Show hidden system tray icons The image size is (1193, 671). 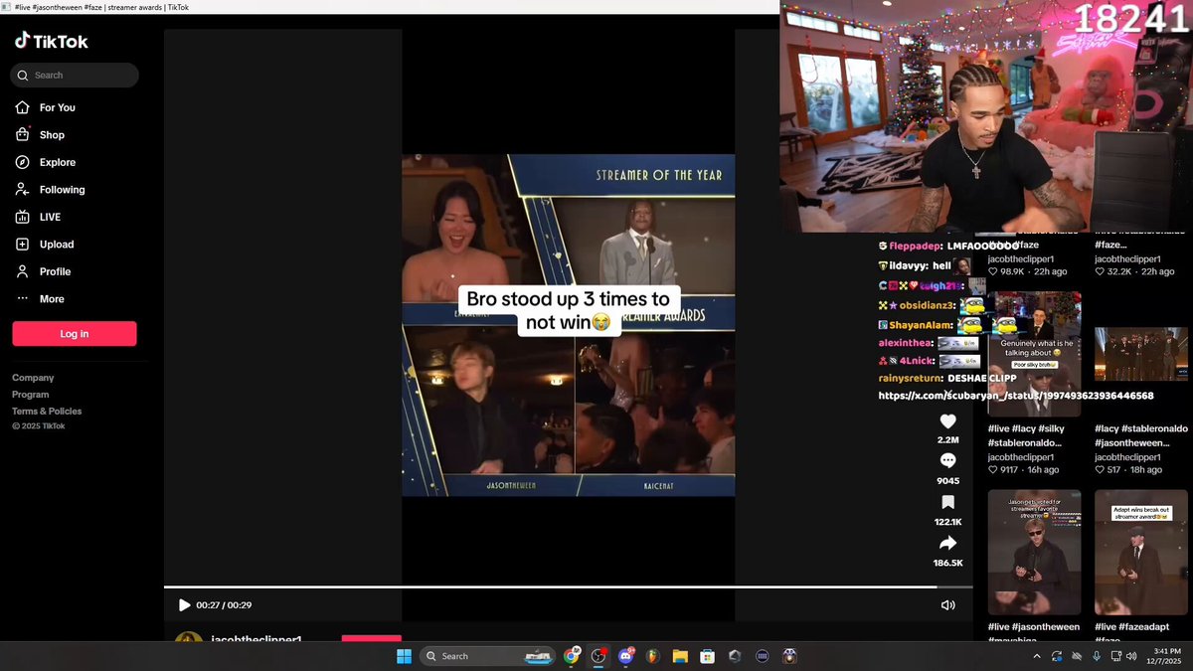1037,656
